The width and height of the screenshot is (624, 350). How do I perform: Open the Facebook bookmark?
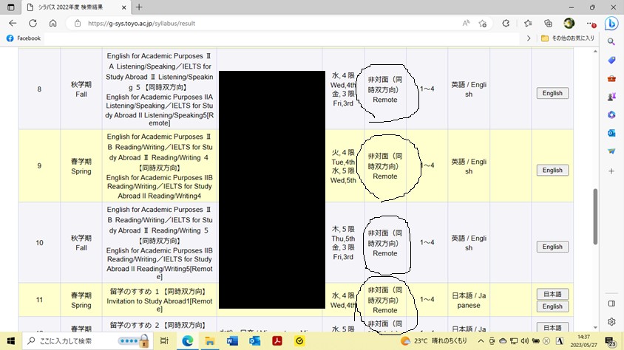click(x=24, y=38)
